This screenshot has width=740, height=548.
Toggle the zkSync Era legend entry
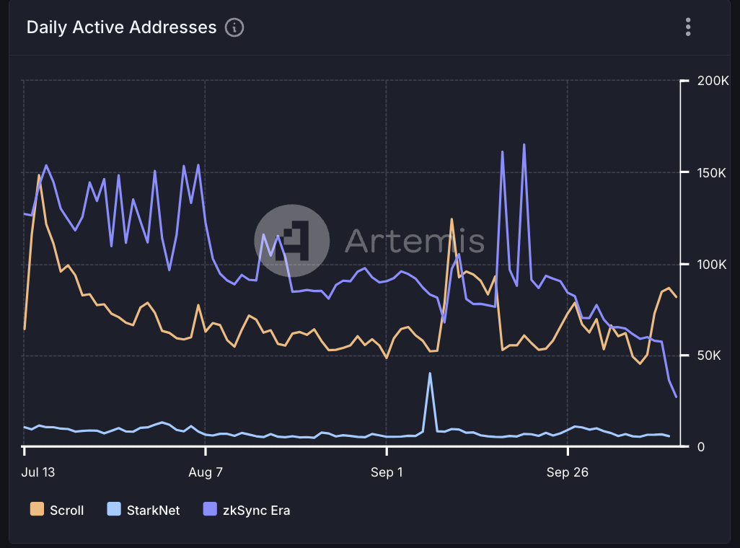click(247, 510)
